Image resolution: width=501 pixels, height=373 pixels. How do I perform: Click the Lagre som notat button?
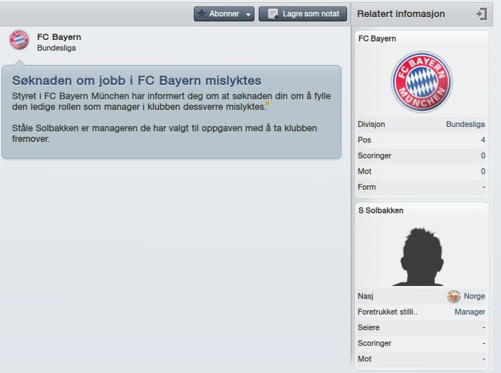point(303,14)
